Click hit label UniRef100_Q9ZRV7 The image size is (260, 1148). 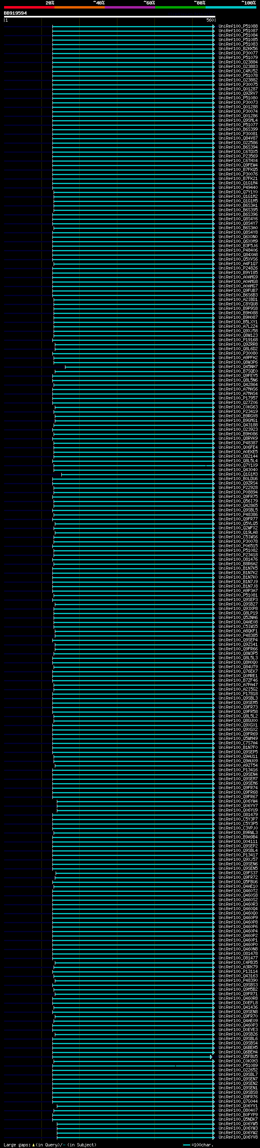pyautogui.click(x=238, y=94)
